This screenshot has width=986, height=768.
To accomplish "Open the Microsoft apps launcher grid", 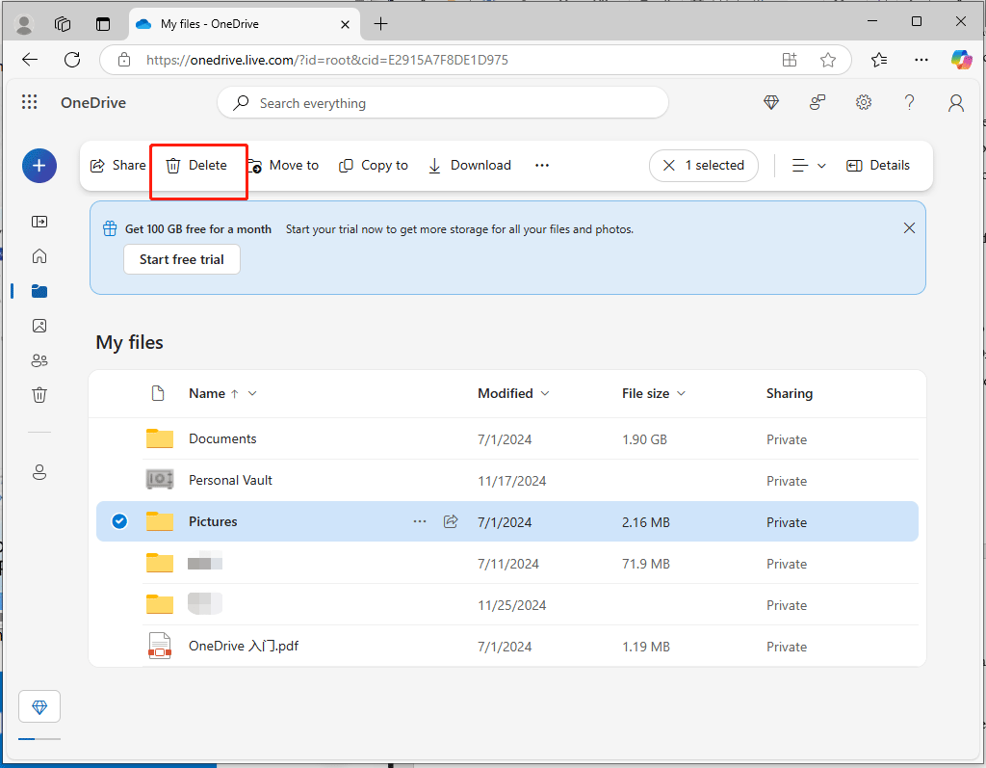I will (x=30, y=102).
